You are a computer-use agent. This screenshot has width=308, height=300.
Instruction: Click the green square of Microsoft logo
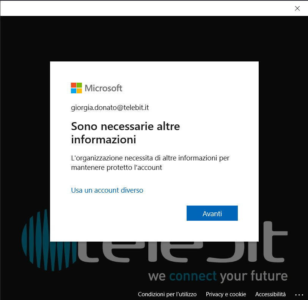click(x=79, y=85)
